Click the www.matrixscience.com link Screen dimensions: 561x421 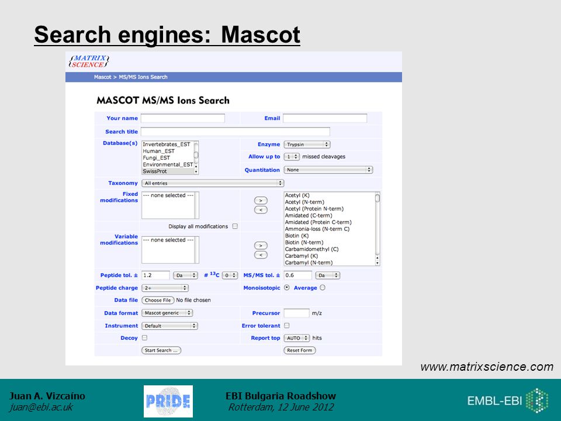click(487, 367)
